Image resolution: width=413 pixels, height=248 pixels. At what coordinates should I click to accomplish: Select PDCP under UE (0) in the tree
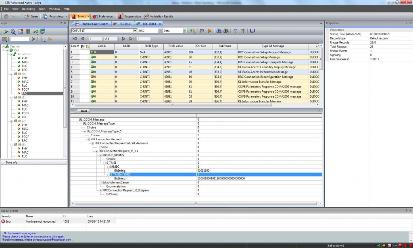pyautogui.click(x=25, y=90)
